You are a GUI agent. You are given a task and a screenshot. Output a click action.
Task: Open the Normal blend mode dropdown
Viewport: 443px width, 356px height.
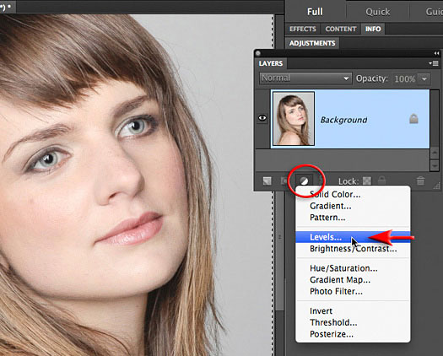point(305,78)
